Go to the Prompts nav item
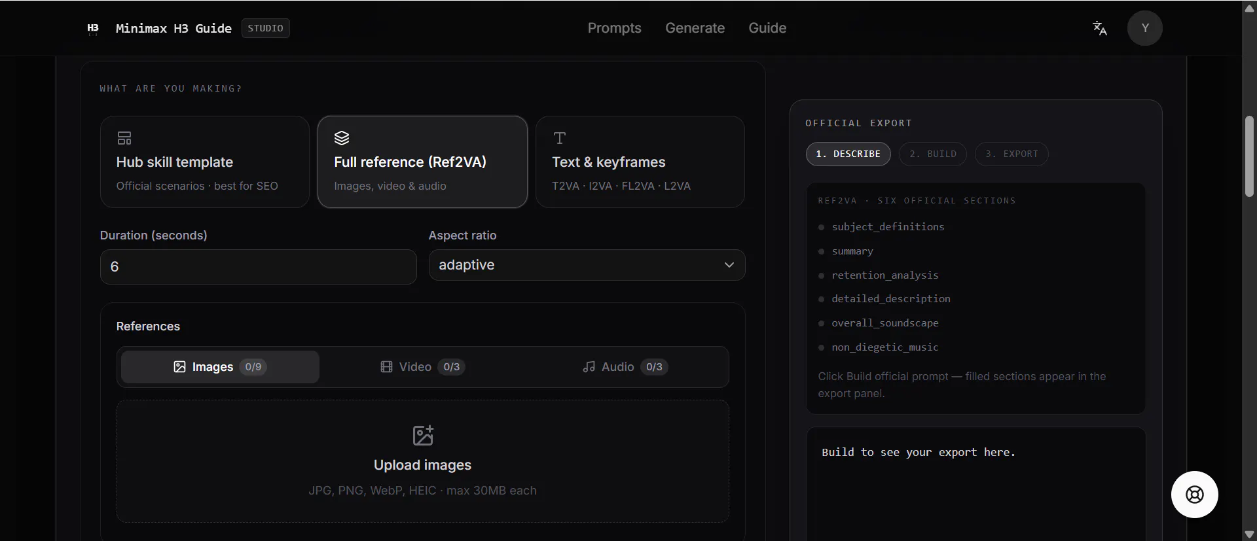This screenshot has height=541, width=1257. tap(614, 28)
